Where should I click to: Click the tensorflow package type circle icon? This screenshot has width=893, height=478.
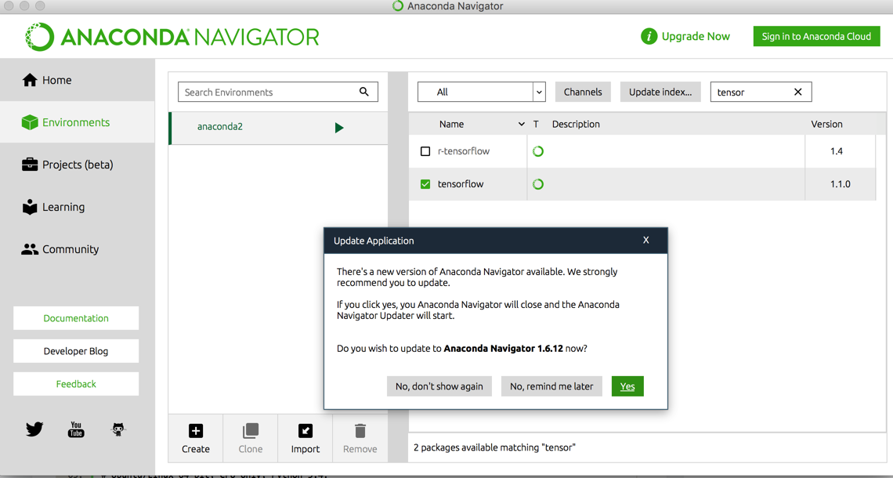[x=537, y=185]
